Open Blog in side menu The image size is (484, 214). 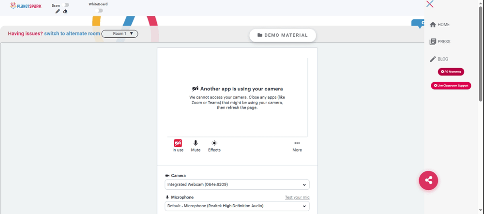[439, 59]
